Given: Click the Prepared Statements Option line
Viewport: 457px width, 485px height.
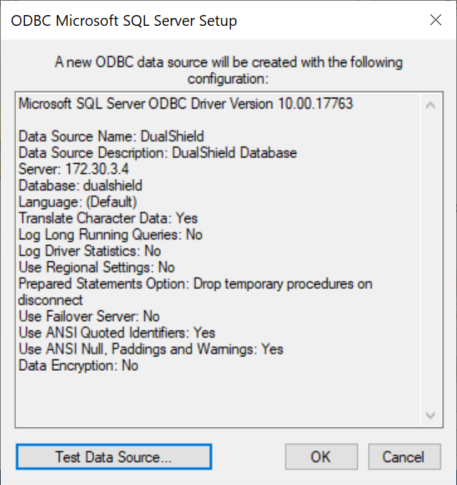Looking at the screenshot, I should [195, 284].
